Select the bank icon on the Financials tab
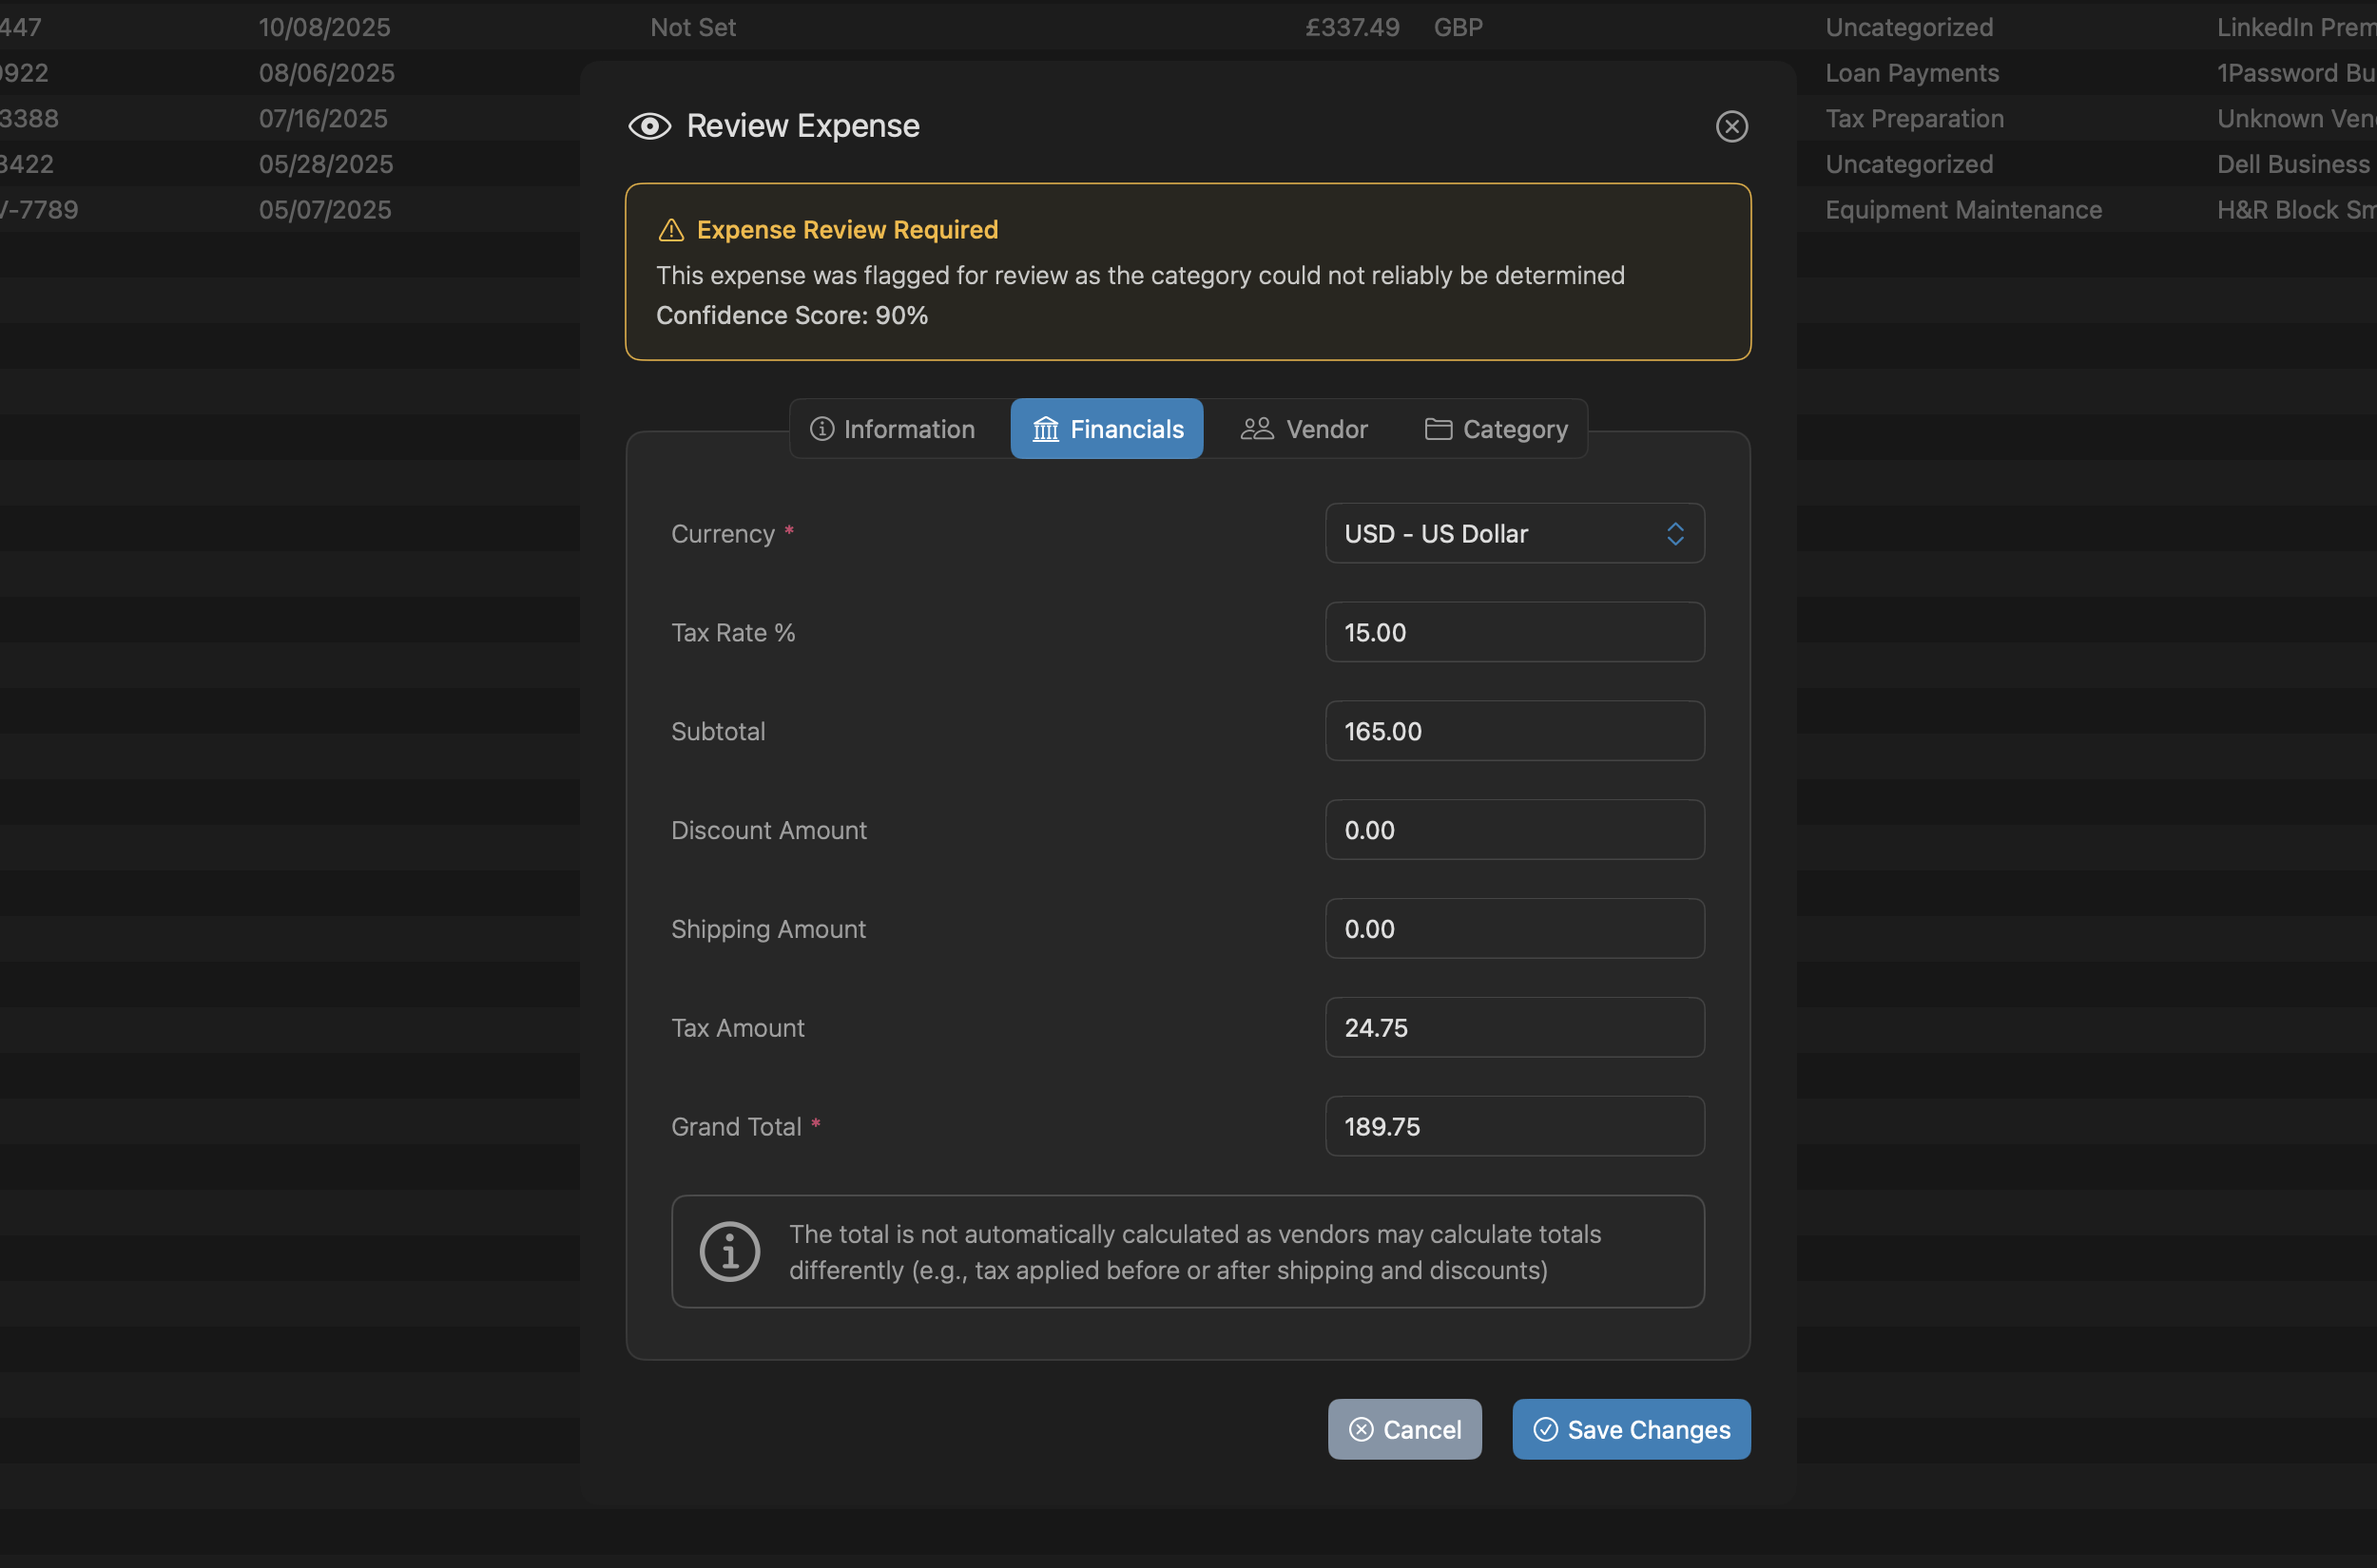This screenshot has width=2377, height=1568. click(x=1046, y=429)
